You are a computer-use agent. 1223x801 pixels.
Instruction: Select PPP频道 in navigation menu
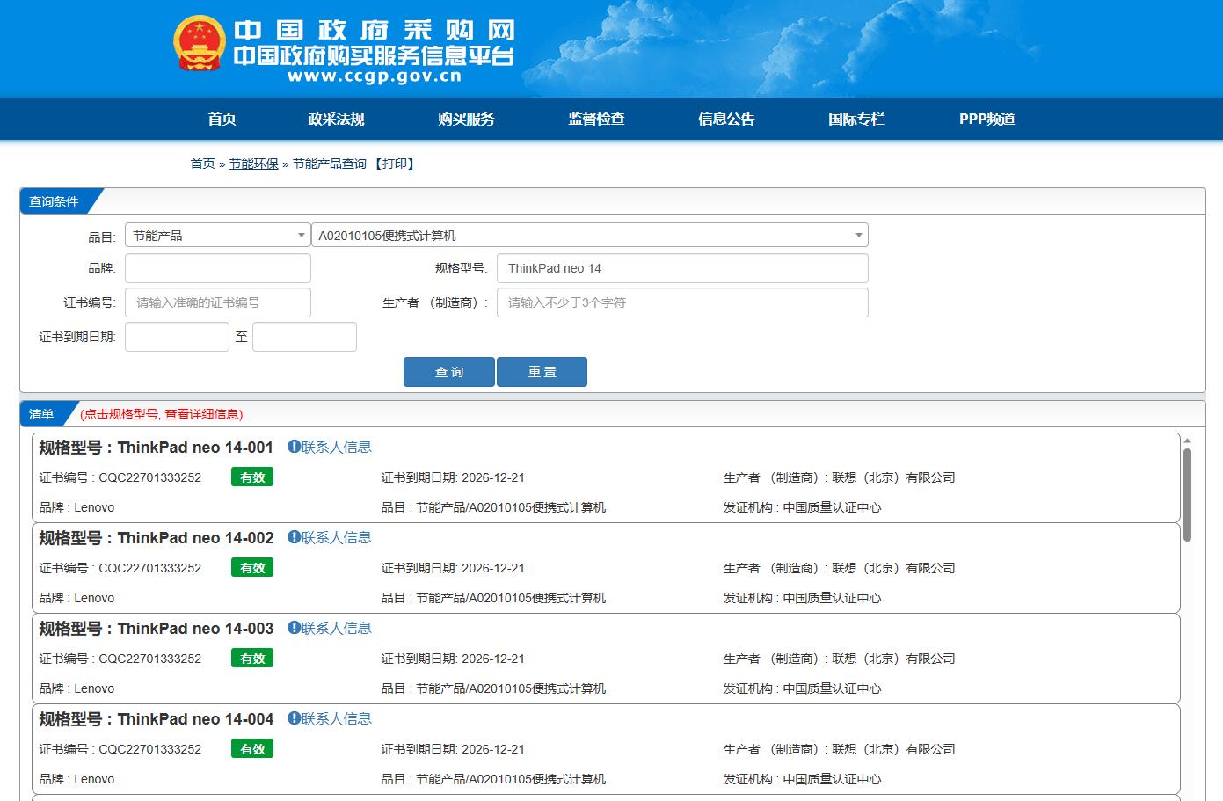[986, 120]
